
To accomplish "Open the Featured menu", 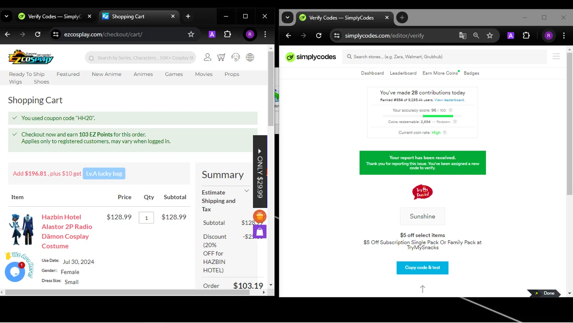I will click(x=68, y=74).
